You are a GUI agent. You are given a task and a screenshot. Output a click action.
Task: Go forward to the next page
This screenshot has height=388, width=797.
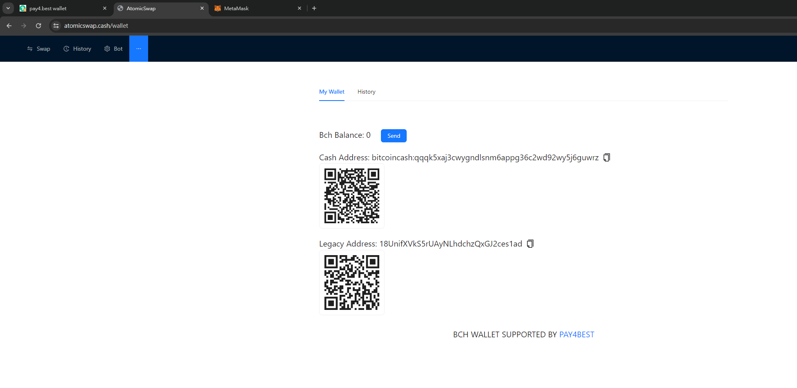[24, 26]
